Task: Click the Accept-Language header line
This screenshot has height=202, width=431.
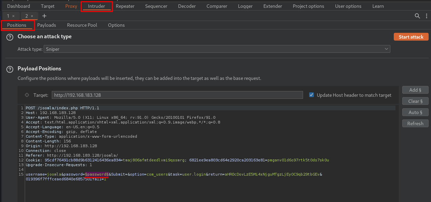Action: point(63,127)
